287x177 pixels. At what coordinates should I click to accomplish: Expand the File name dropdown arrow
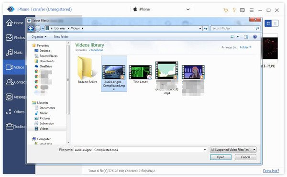205,150
